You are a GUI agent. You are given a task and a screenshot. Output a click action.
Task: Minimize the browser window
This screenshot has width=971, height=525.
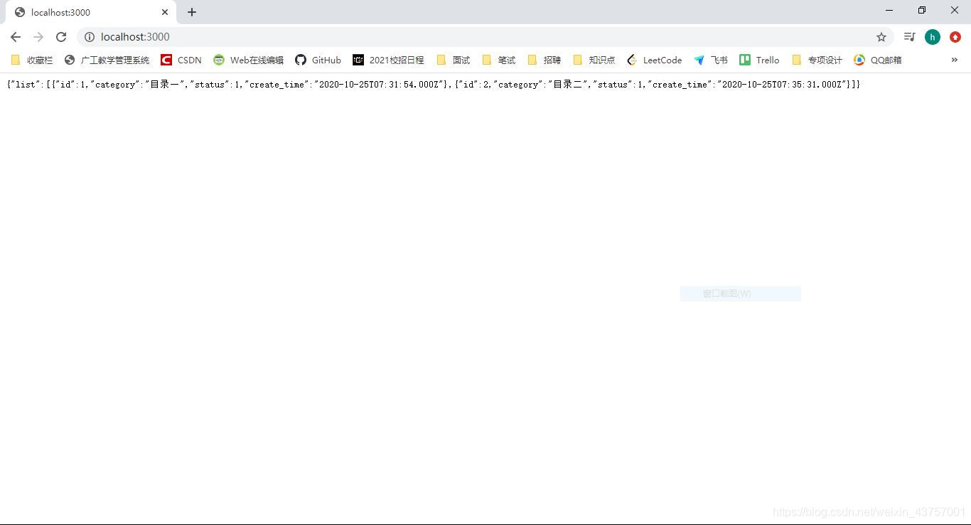[889, 11]
